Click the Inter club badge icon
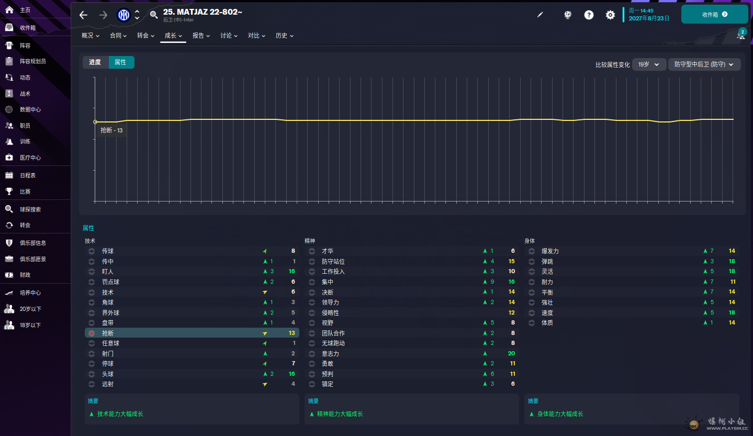The width and height of the screenshot is (753, 436). (123, 15)
